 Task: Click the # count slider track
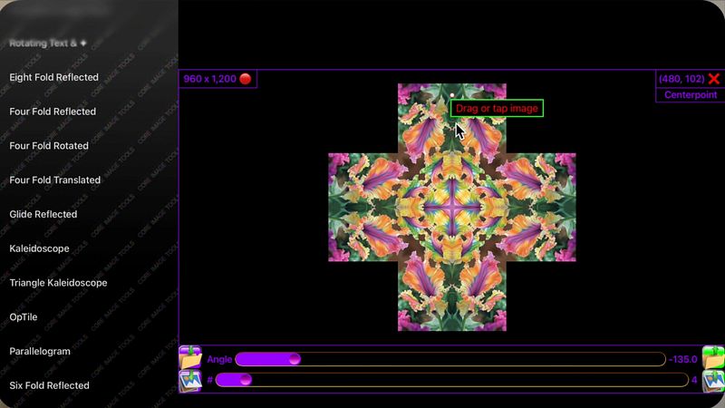[451, 380]
